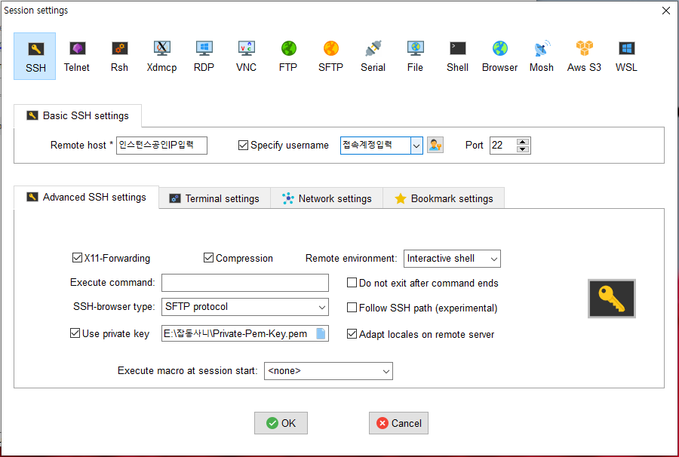Pick the SFTP session type

coord(331,57)
